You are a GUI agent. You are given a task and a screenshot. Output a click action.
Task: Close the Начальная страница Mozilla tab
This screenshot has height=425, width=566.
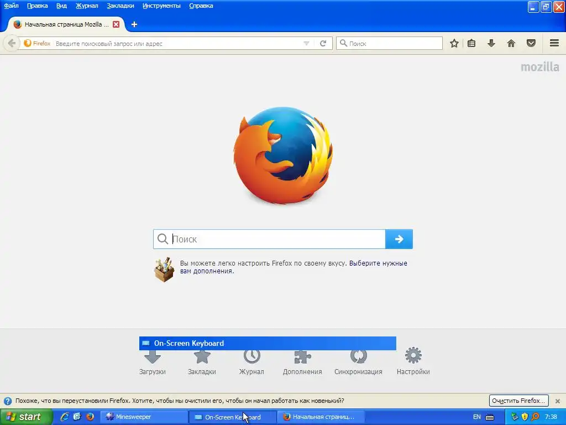(x=116, y=24)
